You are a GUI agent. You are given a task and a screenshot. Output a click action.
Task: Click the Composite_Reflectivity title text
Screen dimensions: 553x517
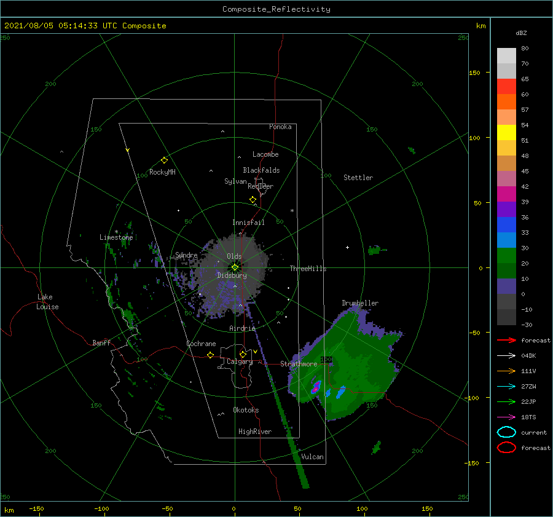(276, 9)
